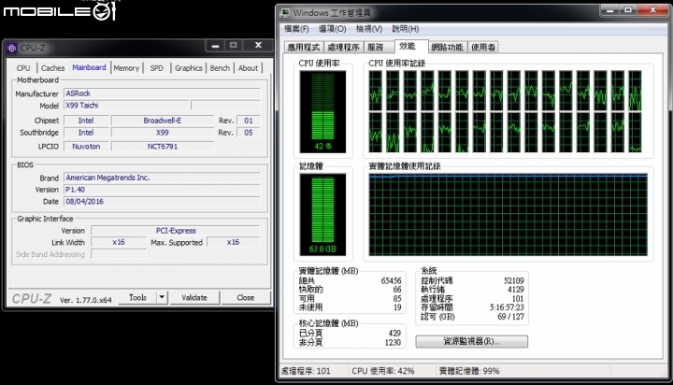Image resolution: width=673 pixels, height=385 pixels.
Task: Open the 說明(H) menu
Action: tap(406, 29)
